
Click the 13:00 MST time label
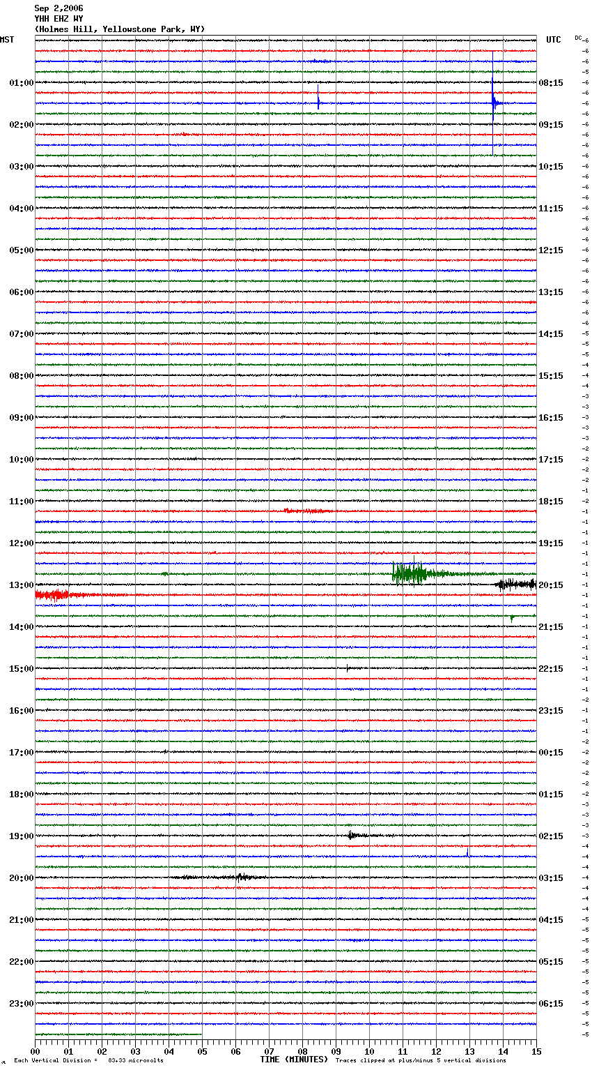click(22, 585)
